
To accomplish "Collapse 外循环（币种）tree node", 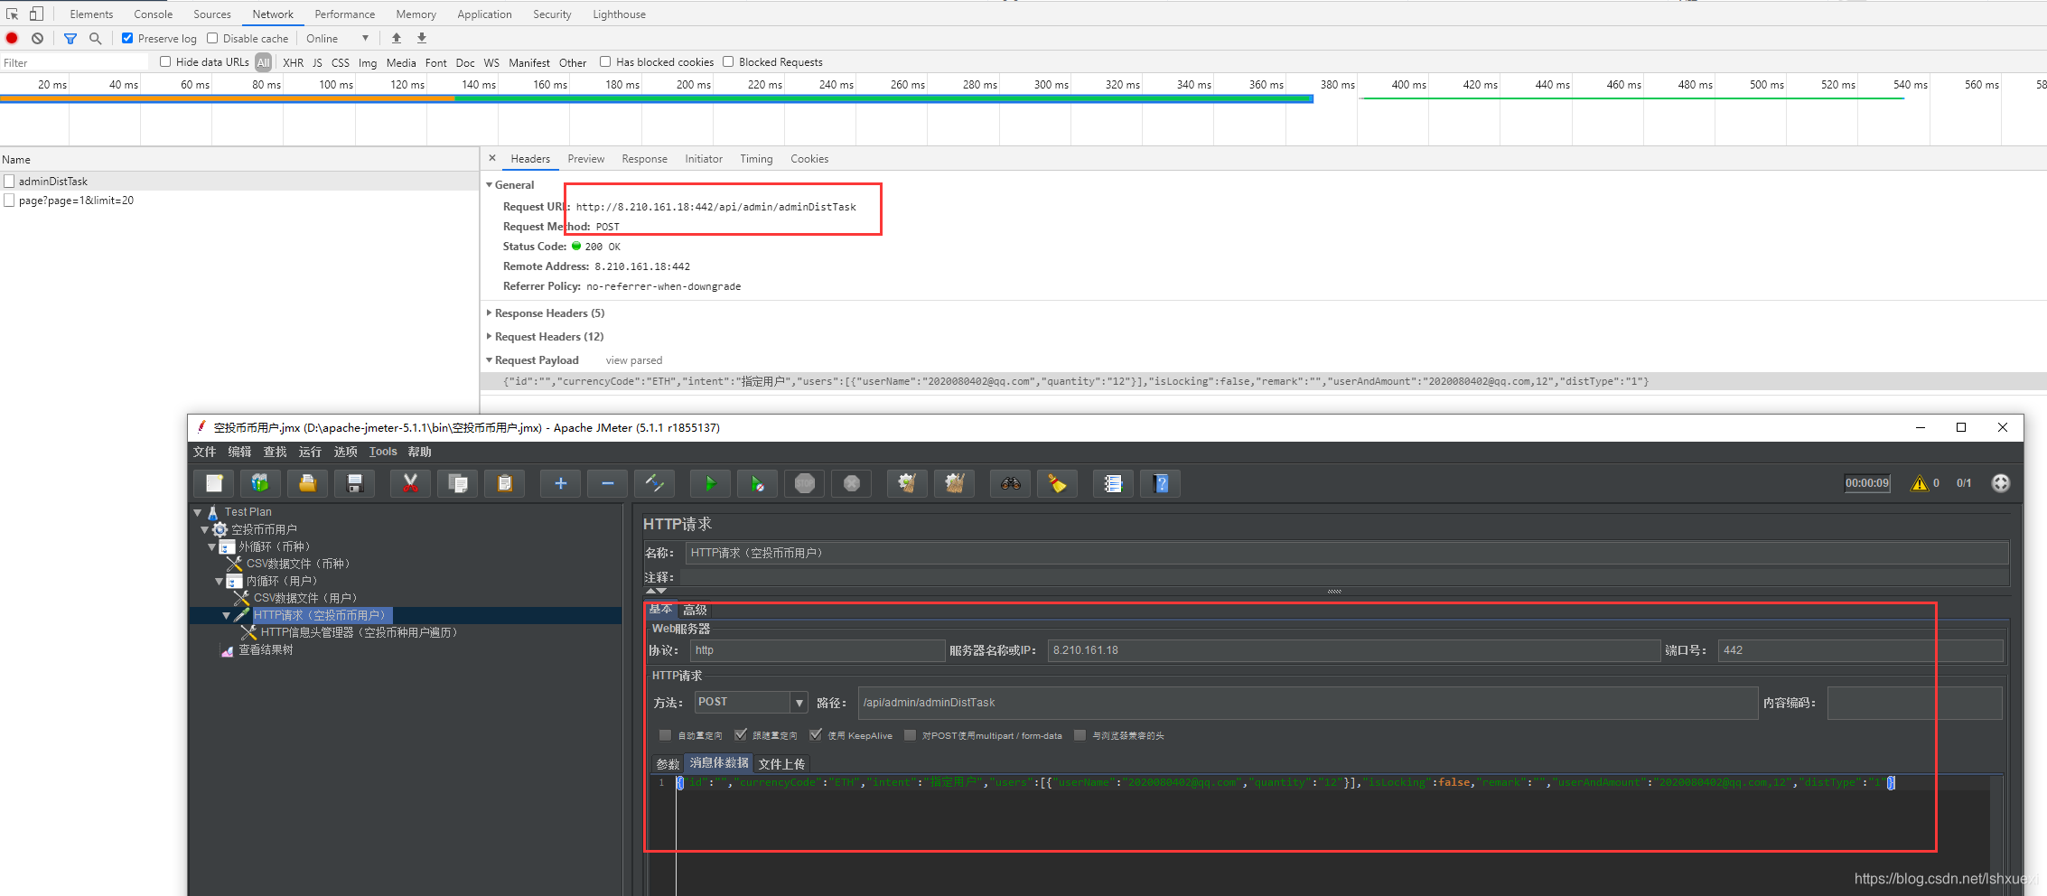I will [212, 546].
